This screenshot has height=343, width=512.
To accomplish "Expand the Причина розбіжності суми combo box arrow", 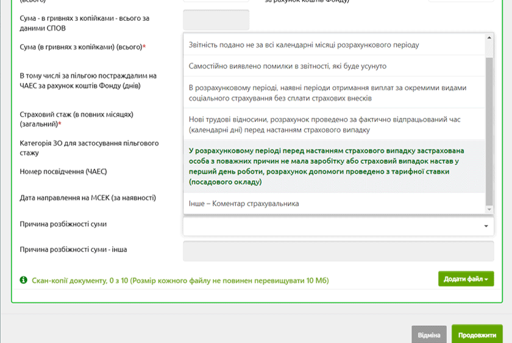I will pyautogui.click(x=486, y=226).
